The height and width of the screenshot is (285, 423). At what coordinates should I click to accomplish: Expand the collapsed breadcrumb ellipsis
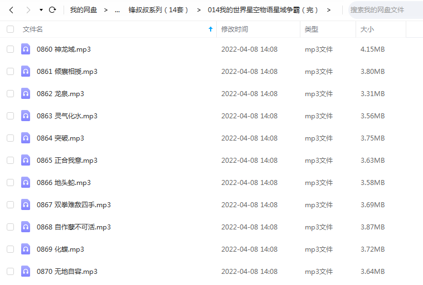click(117, 10)
